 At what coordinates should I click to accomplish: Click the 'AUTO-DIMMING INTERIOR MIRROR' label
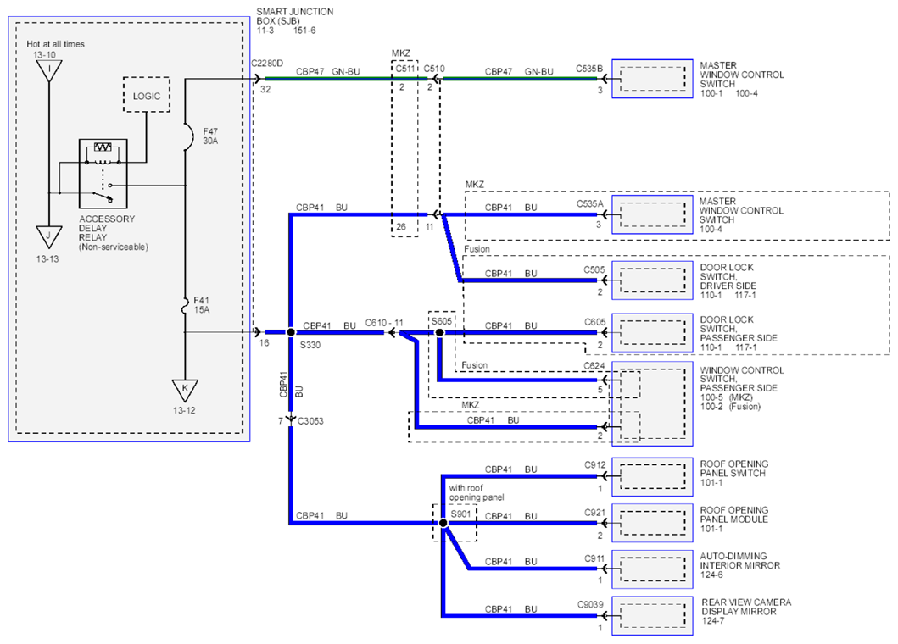coord(740,560)
